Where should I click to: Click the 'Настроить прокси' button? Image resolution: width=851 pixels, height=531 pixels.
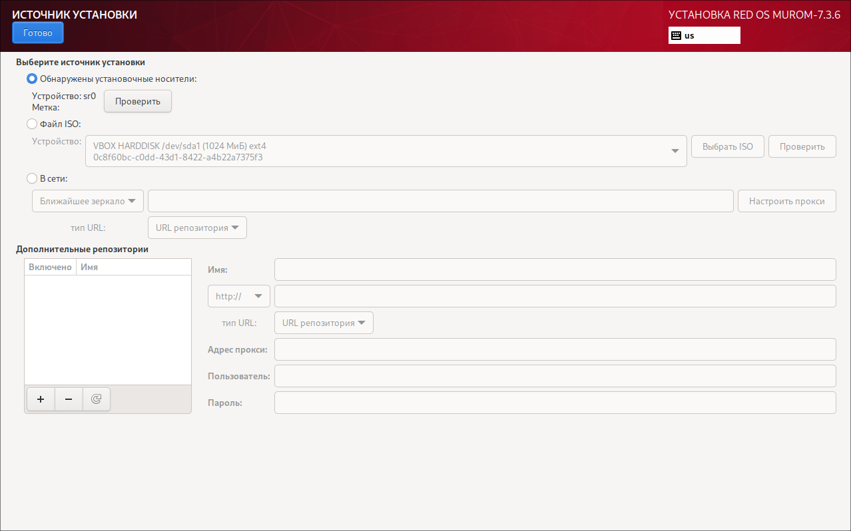click(x=786, y=201)
